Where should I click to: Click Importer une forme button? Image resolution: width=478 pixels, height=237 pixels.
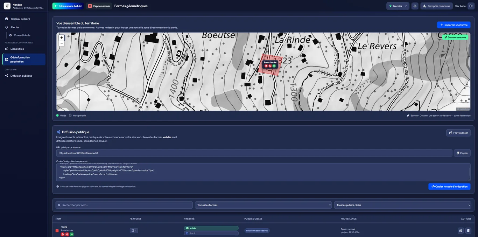(x=454, y=25)
